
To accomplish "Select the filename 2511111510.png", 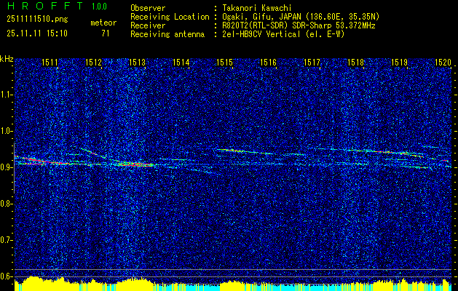I will 37,20.
